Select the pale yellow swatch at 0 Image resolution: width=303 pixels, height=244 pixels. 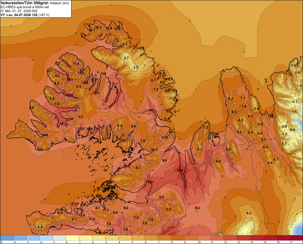[x=72, y=238]
